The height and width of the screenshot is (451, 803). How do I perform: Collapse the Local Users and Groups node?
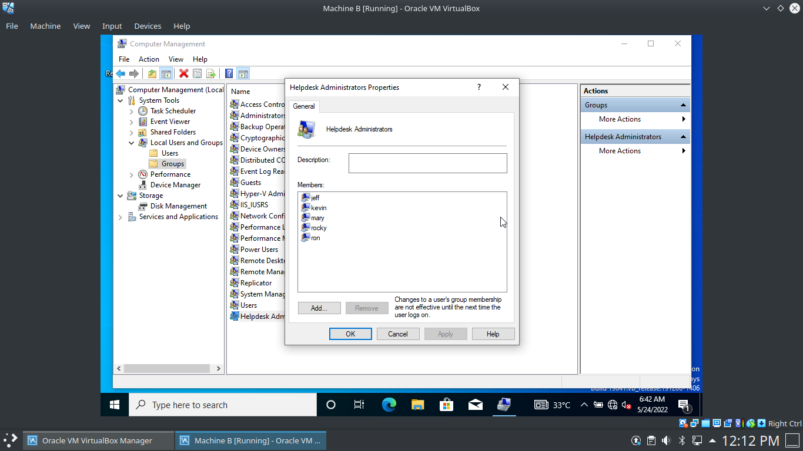tap(132, 143)
